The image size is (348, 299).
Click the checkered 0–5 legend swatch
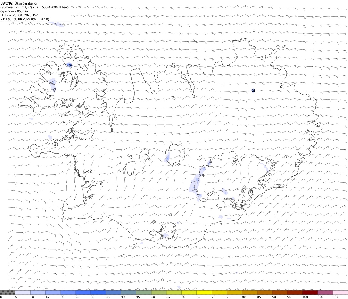click(x=8, y=292)
